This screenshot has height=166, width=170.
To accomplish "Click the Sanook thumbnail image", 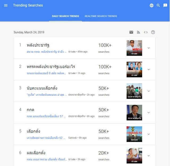I will click(x=134, y=134).
